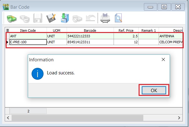Maximize the Bar Code window
Screen dimensions: 189x127
[164, 7]
